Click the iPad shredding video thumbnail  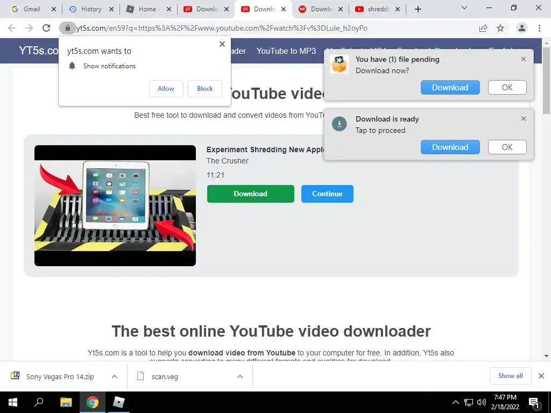tap(115, 205)
